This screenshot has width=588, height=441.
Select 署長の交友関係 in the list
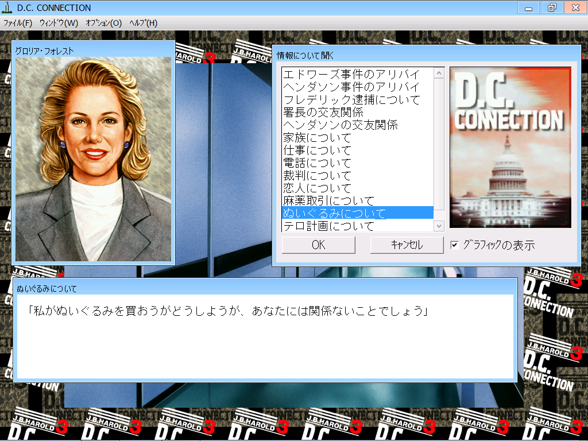[357, 112]
